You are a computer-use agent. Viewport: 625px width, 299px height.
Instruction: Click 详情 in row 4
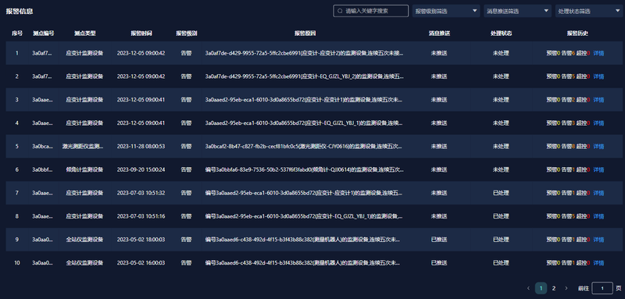[x=598, y=123]
